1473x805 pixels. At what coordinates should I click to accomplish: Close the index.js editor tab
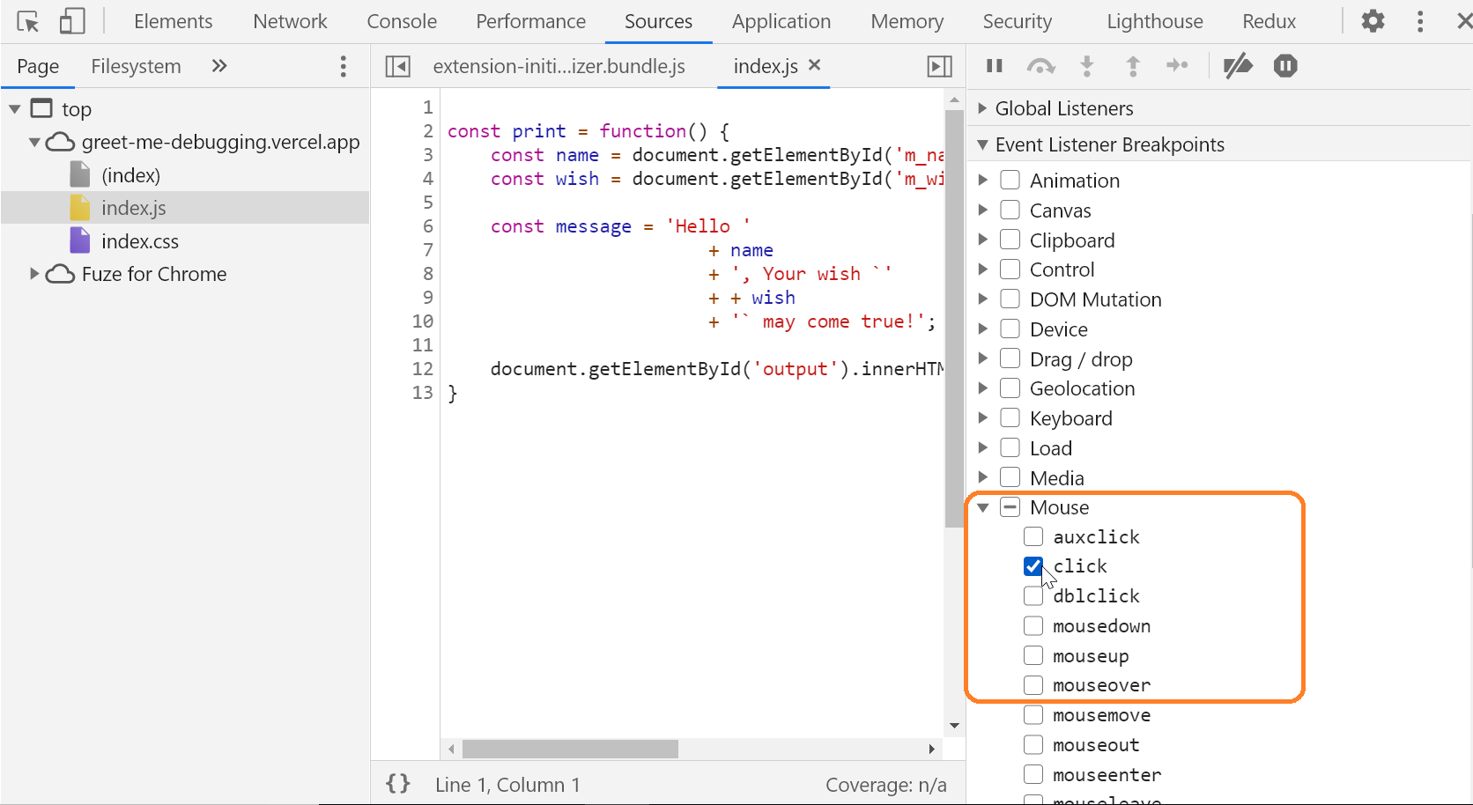[815, 65]
